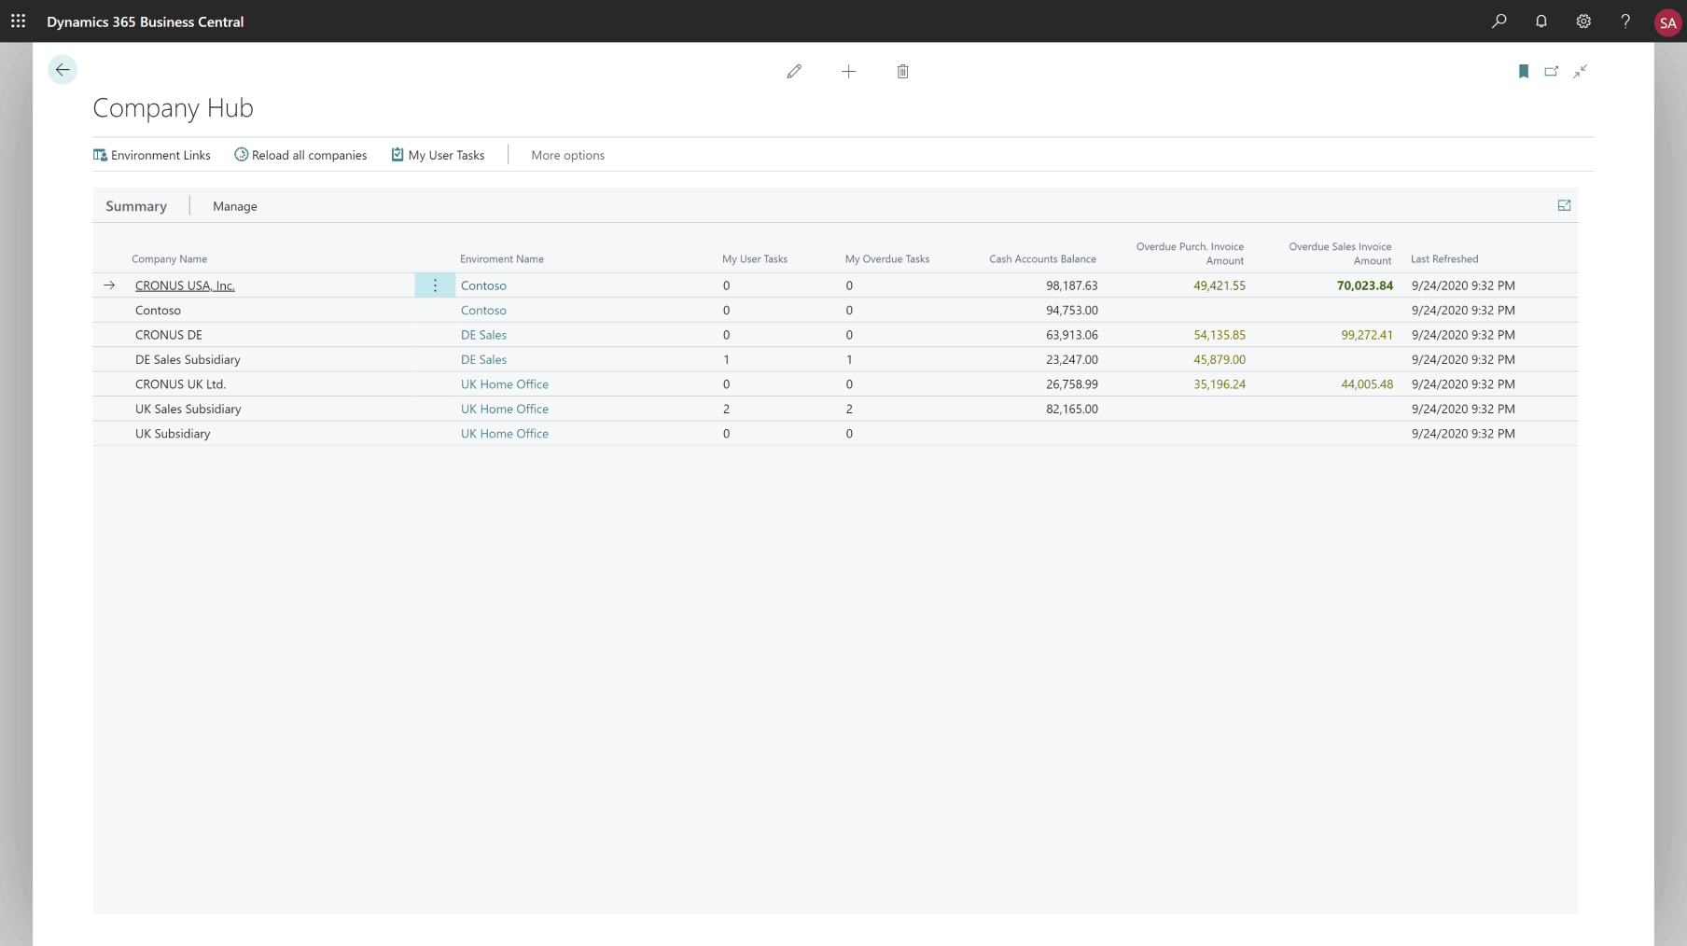Click the Dynamics 365 Business Central title

point(145,21)
